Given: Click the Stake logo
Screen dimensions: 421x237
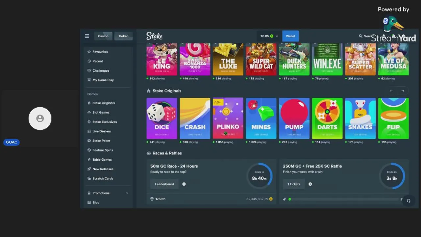Looking at the screenshot, I should point(154,36).
